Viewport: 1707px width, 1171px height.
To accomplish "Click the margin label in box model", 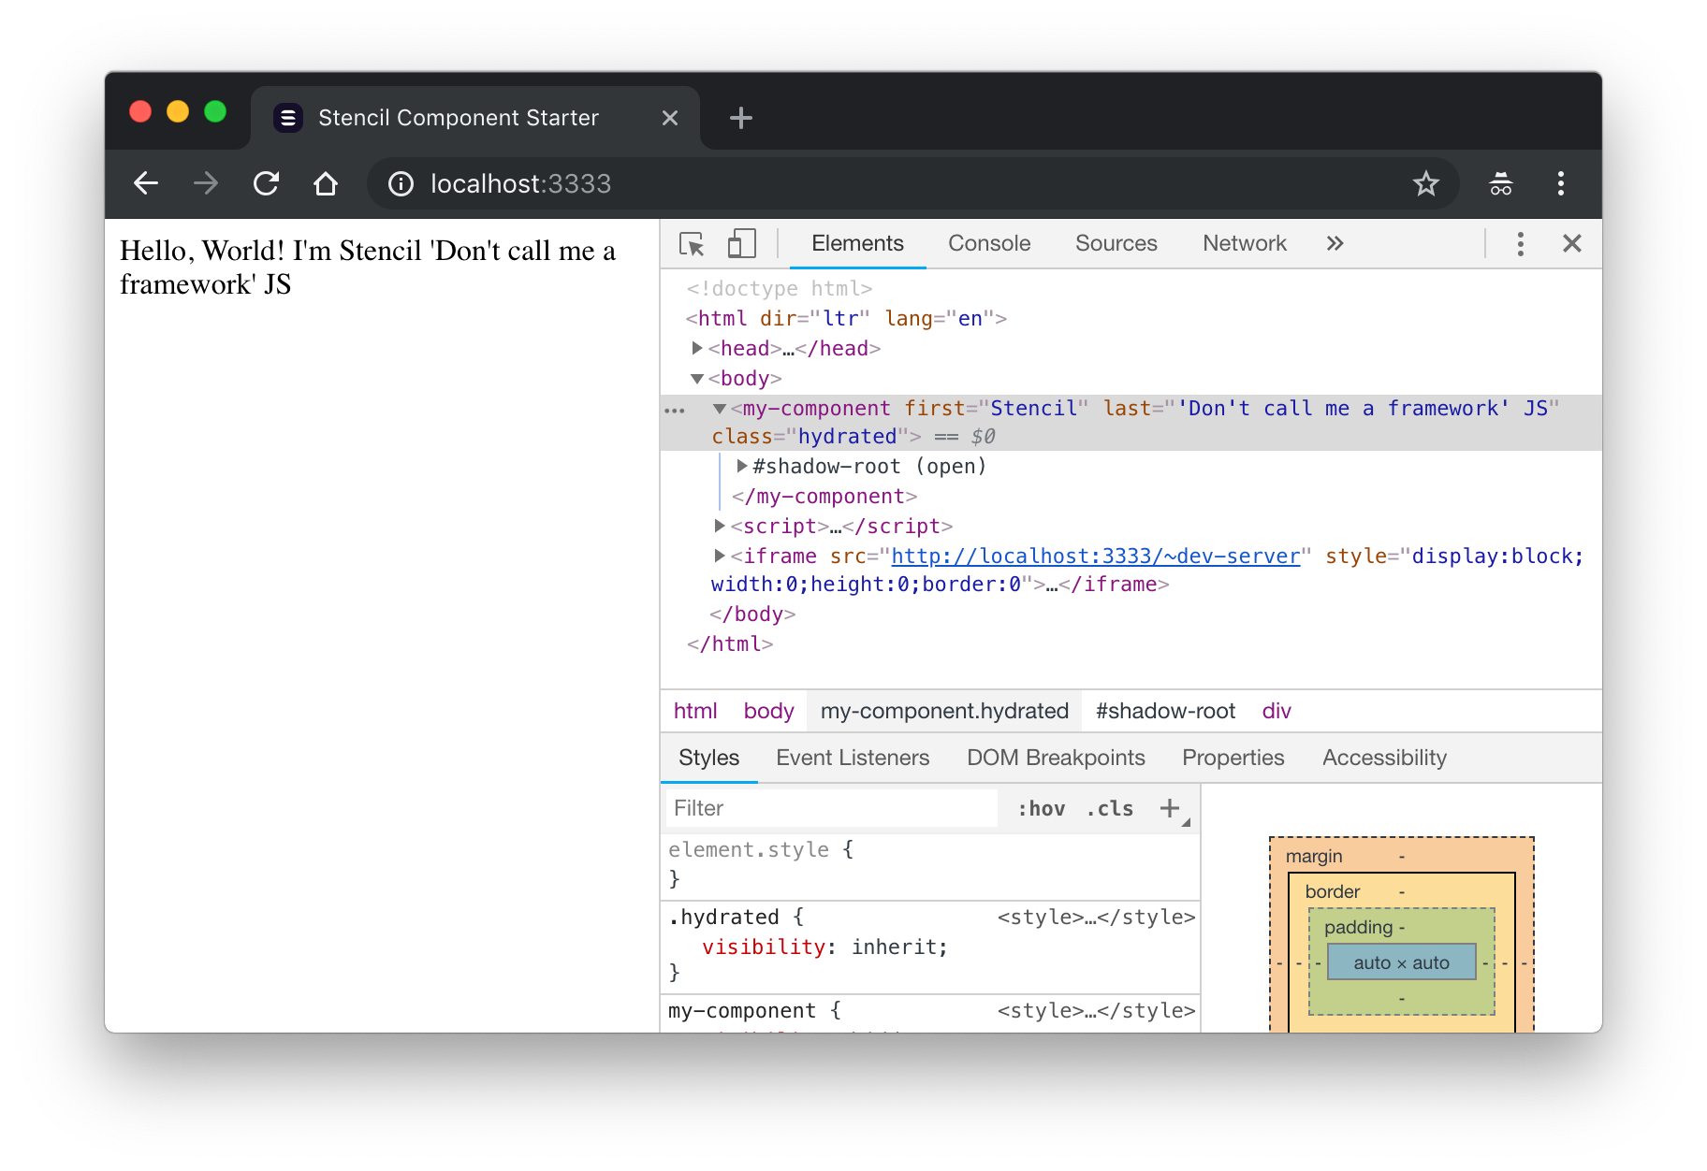I will (1314, 856).
